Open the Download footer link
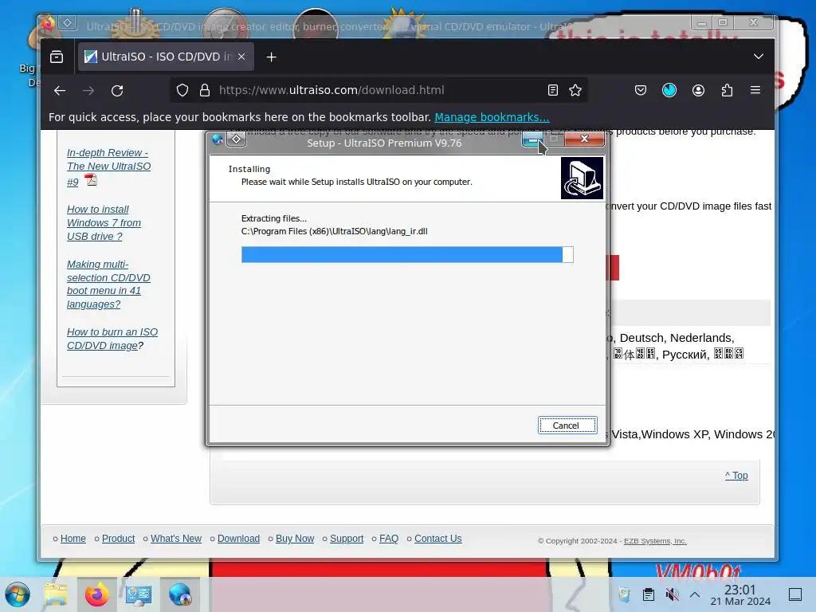The image size is (816, 612). click(238, 539)
